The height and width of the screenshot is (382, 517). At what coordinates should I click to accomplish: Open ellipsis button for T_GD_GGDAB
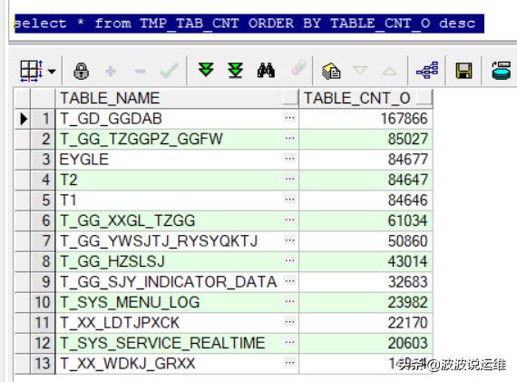(289, 118)
